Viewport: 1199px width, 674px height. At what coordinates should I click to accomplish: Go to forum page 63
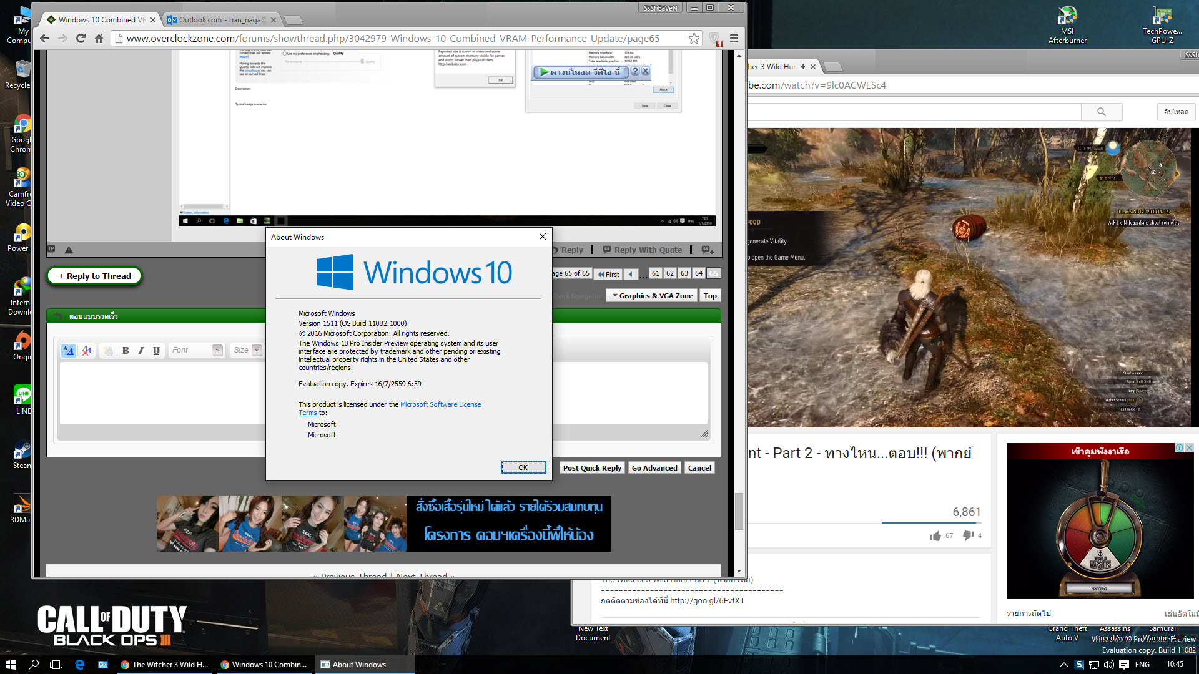tap(684, 274)
